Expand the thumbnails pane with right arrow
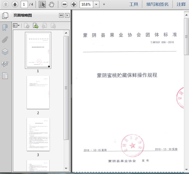The image size is (189, 174). coord(67,15)
